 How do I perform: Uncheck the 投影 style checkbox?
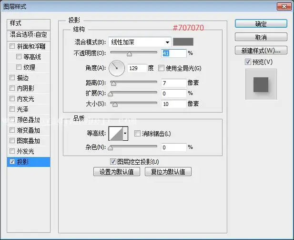click(x=12, y=161)
